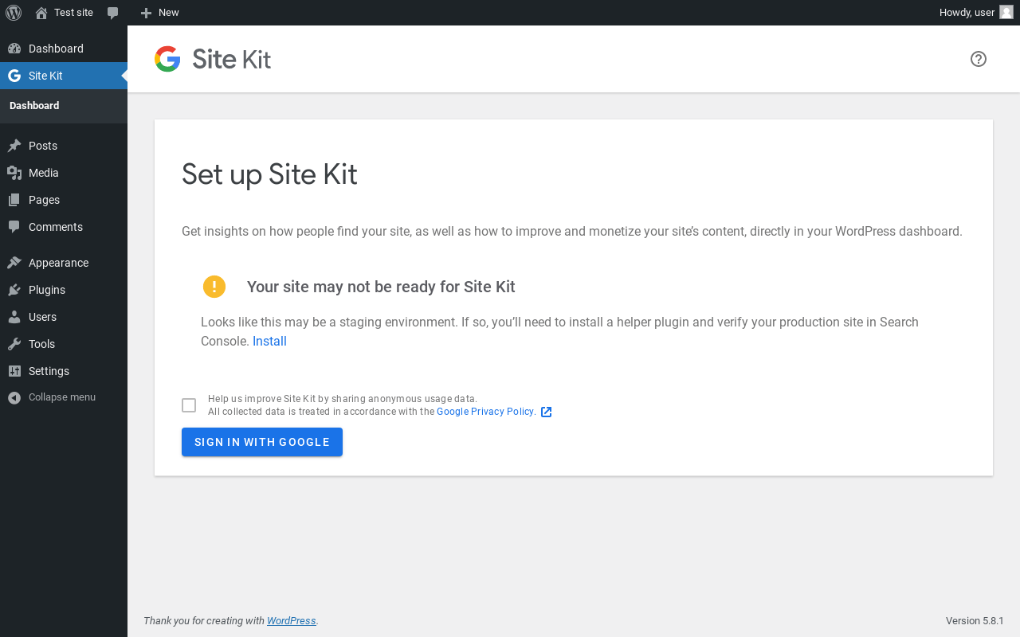The image size is (1020, 637).
Task: Click the Posts pushpin icon
Action: coord(14,146)
